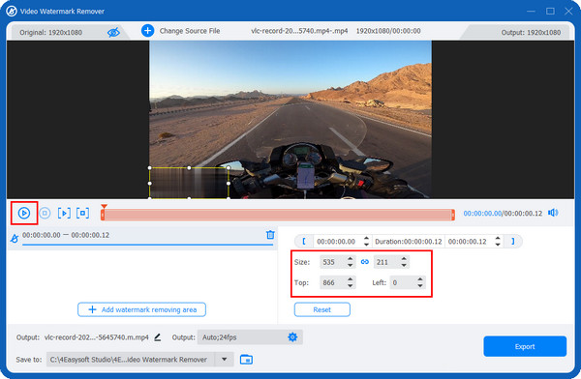This screenshot has width=581, height=379.
Task: Click the Size height field 211
Action: click(x=386, y=262)
